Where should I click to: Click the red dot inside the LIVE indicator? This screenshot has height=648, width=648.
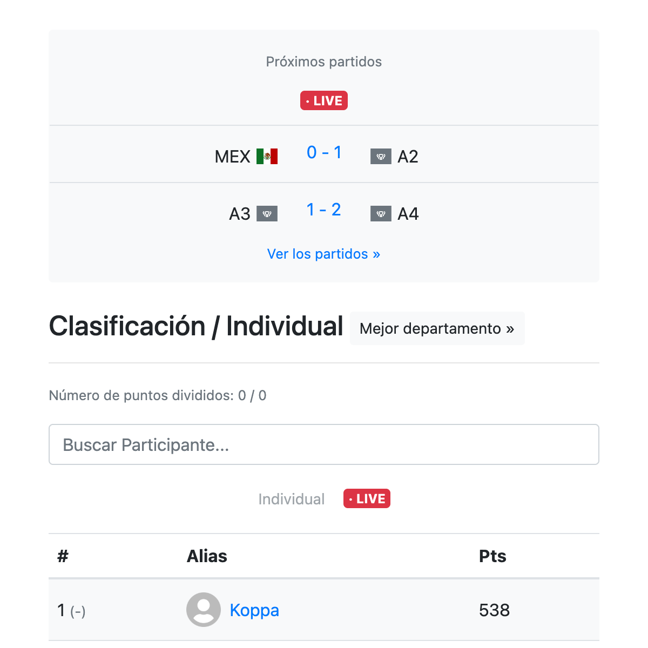point(308,100)
